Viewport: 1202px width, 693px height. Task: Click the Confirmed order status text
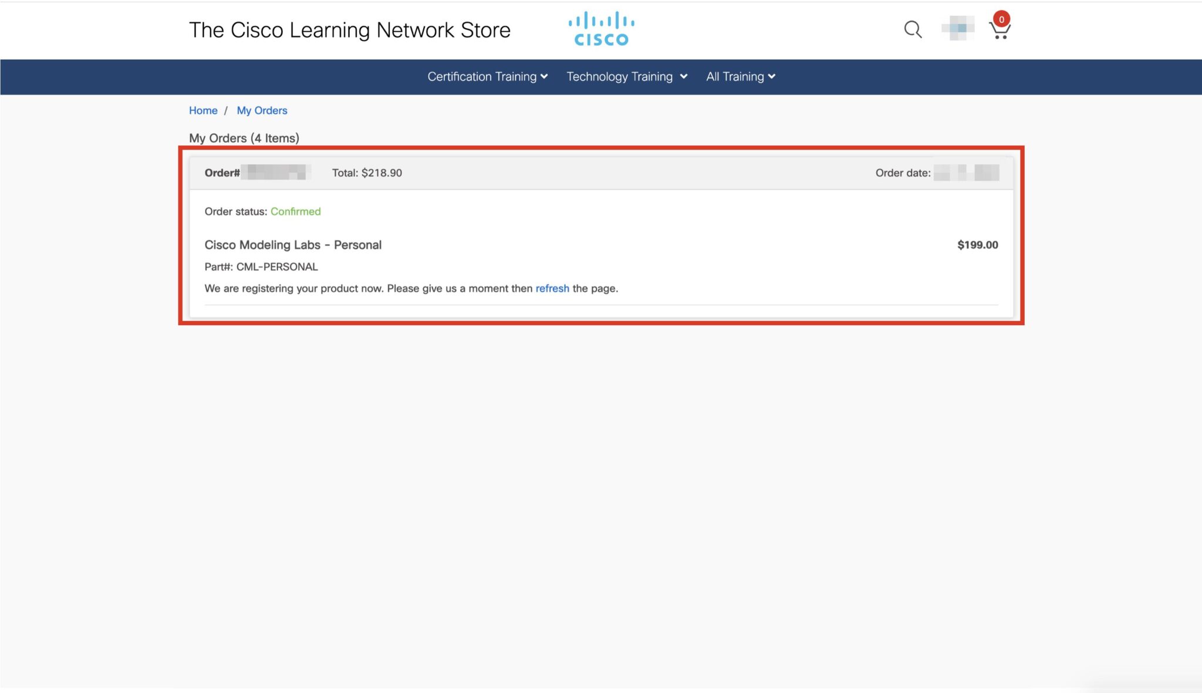[x=295, y=211]
